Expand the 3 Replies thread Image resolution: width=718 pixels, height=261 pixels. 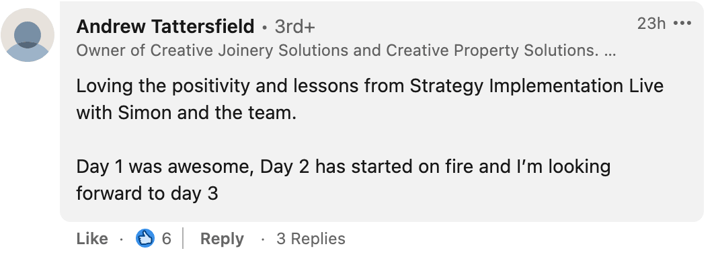(311, 239)
